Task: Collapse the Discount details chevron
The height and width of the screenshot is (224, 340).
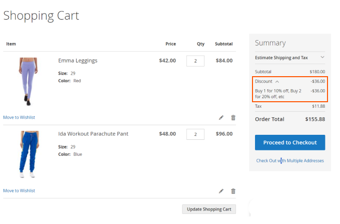Action: pyautogui.click(x=277, y=81)
